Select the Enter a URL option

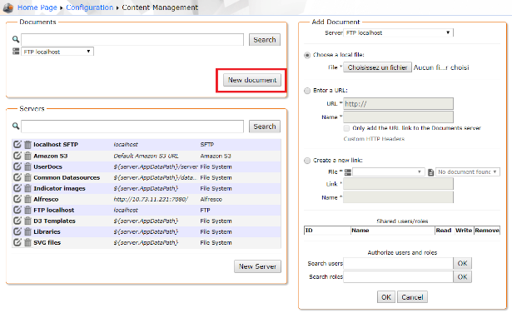pos(307,91)
